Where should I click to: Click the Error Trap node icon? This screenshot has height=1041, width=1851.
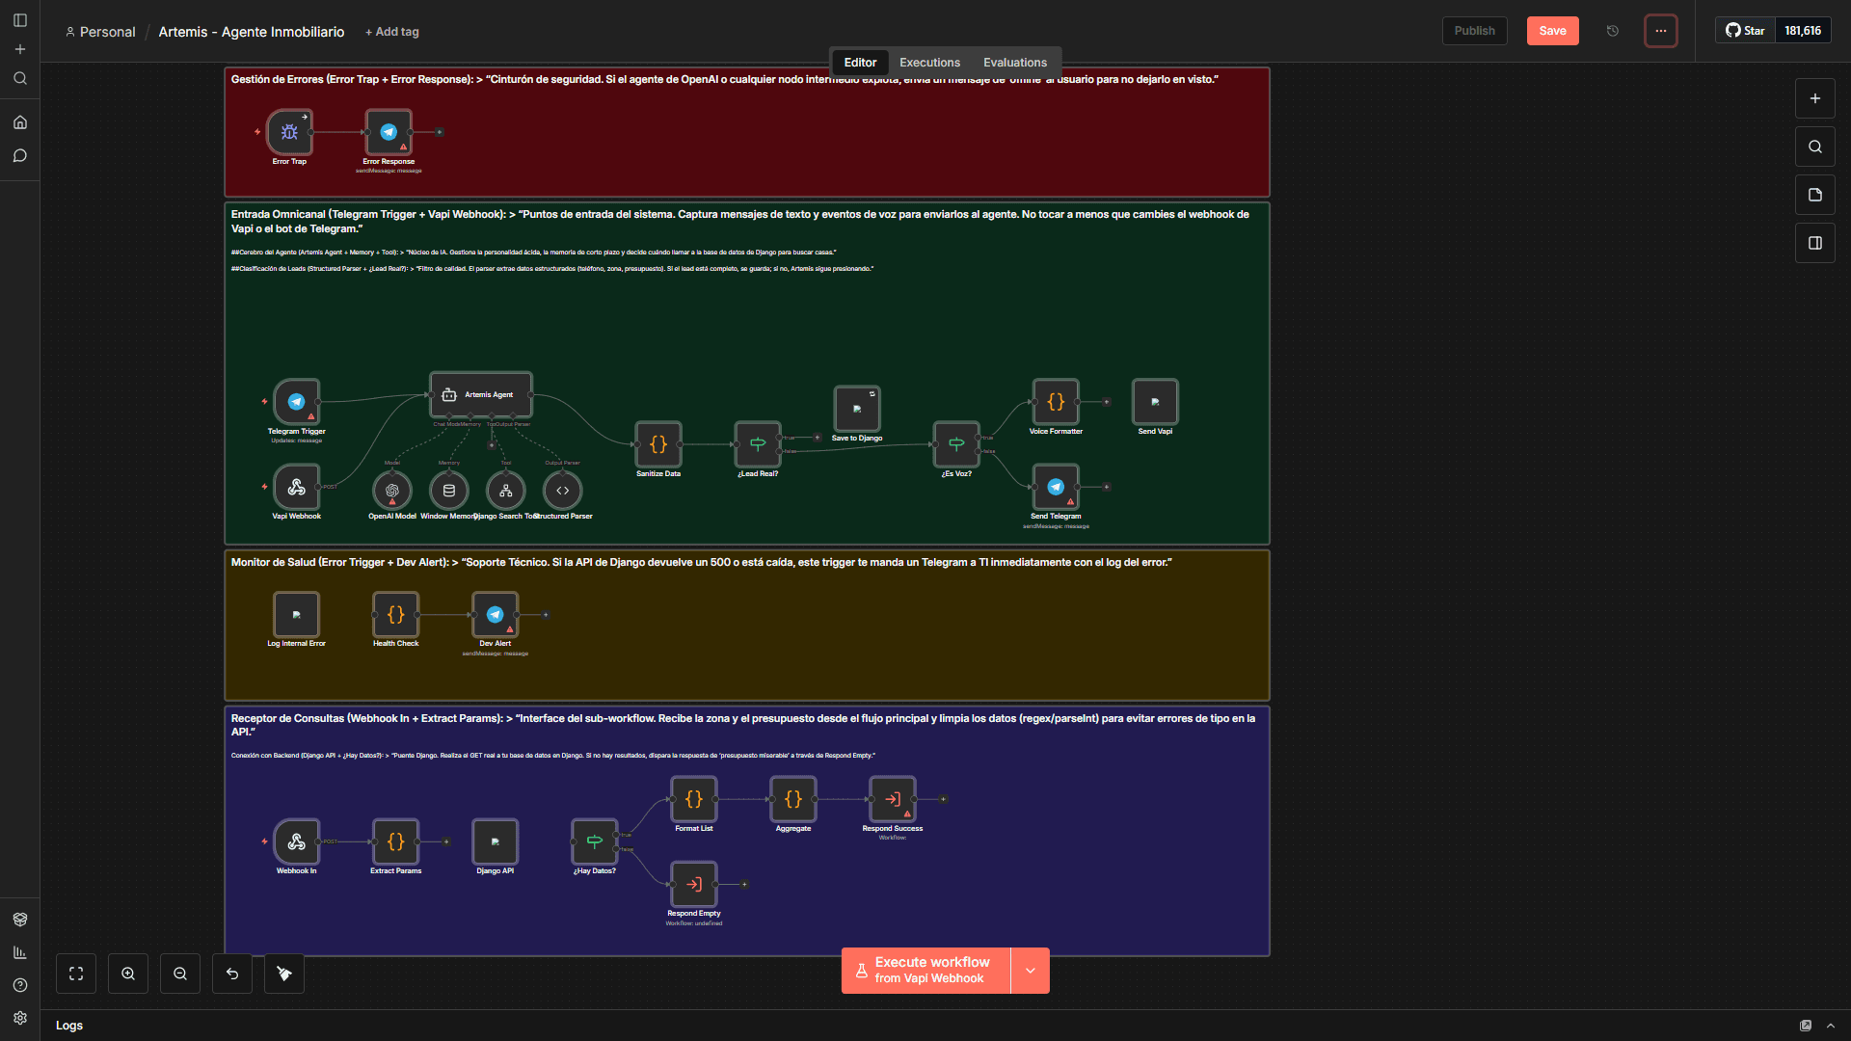click(x=289, y=132)
